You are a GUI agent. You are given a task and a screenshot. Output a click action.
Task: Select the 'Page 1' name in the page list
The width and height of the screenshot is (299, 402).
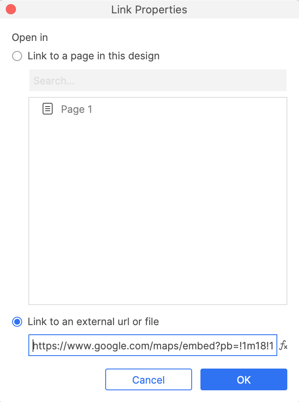(x=76, y=109)
